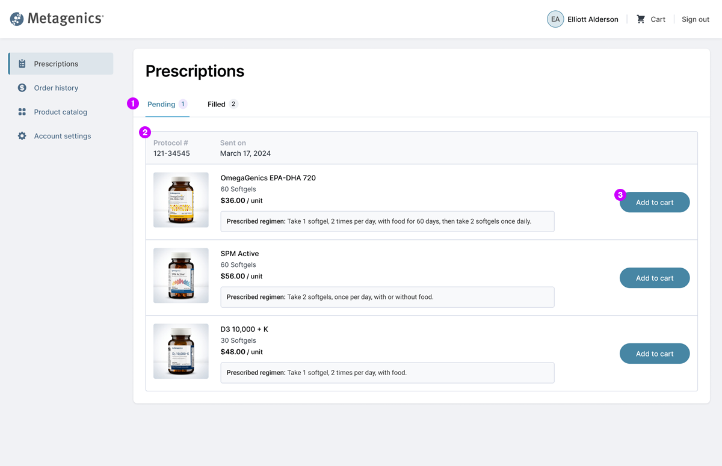Sign out of the account

click(x=695, y=19)
